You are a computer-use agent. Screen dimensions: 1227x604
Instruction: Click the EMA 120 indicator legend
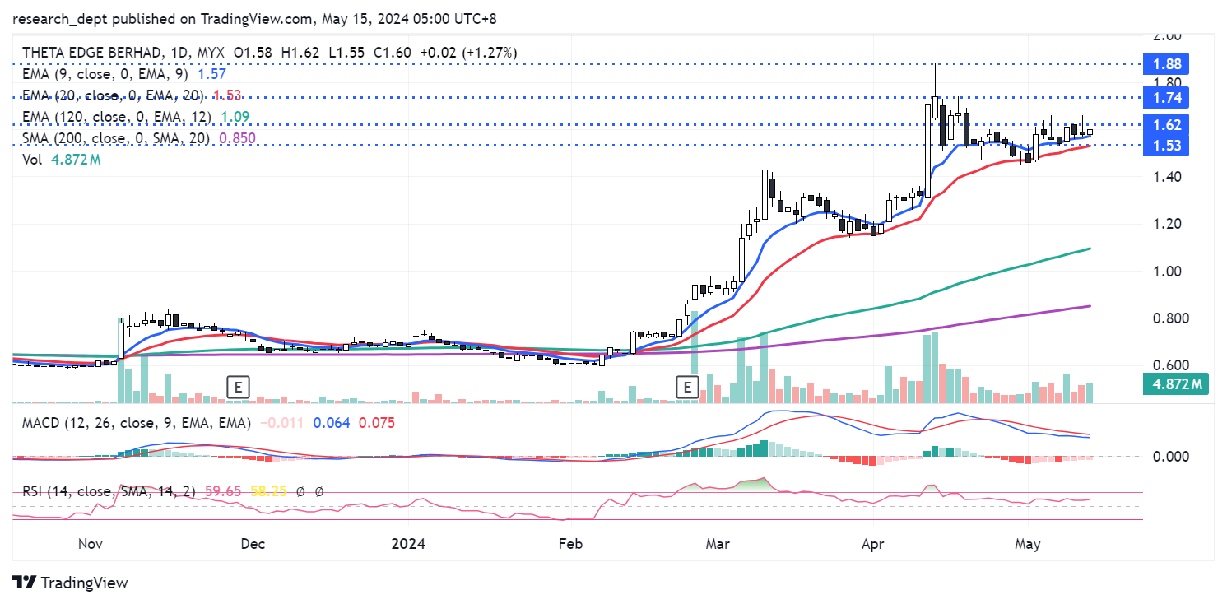117,117
